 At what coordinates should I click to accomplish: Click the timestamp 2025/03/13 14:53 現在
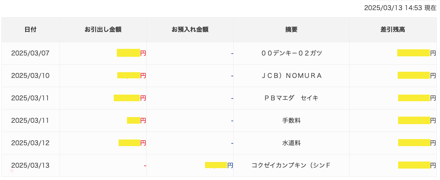pos(400,8)
